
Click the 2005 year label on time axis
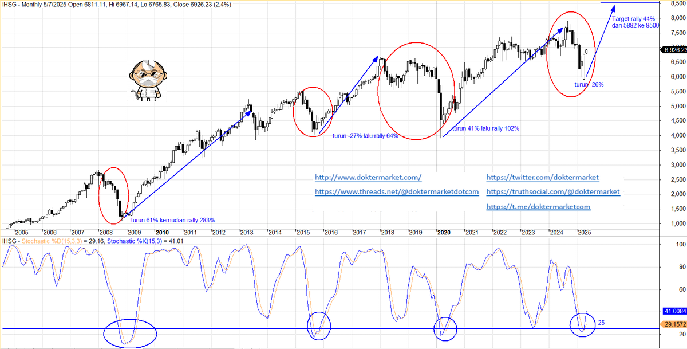(x=22, y=233)
